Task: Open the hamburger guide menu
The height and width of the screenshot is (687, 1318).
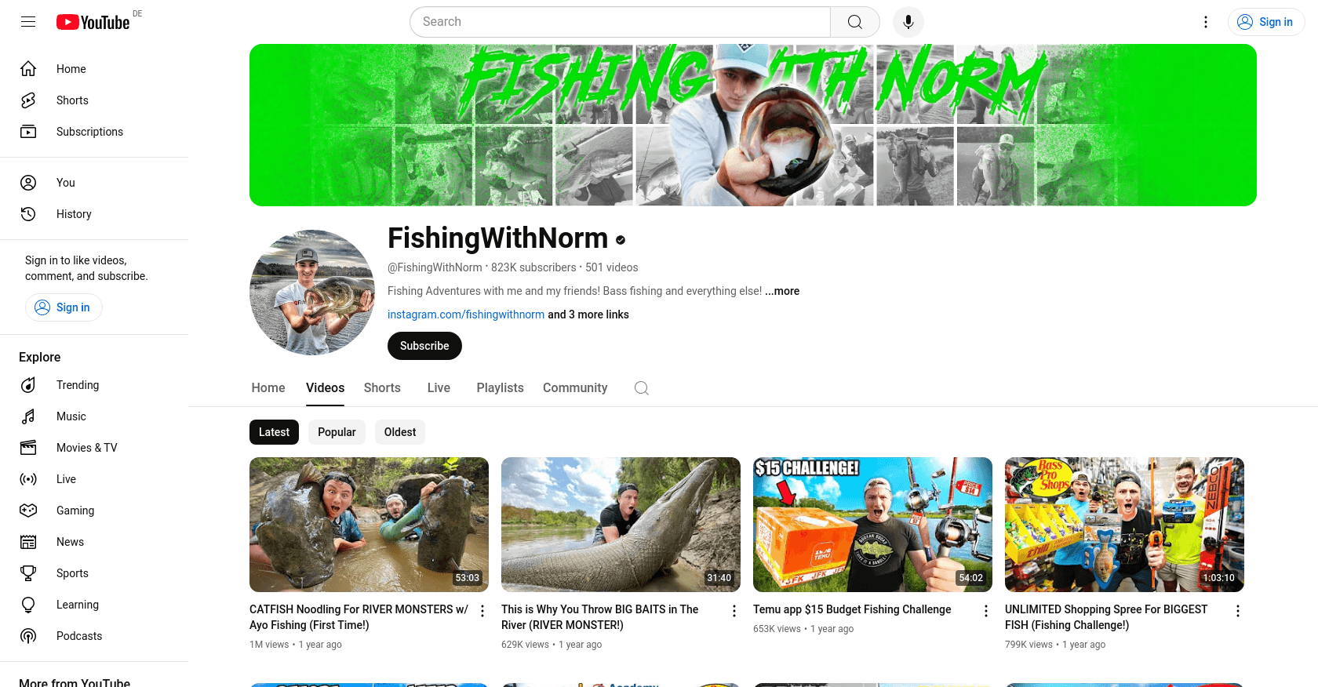Action: click(28, 22)
